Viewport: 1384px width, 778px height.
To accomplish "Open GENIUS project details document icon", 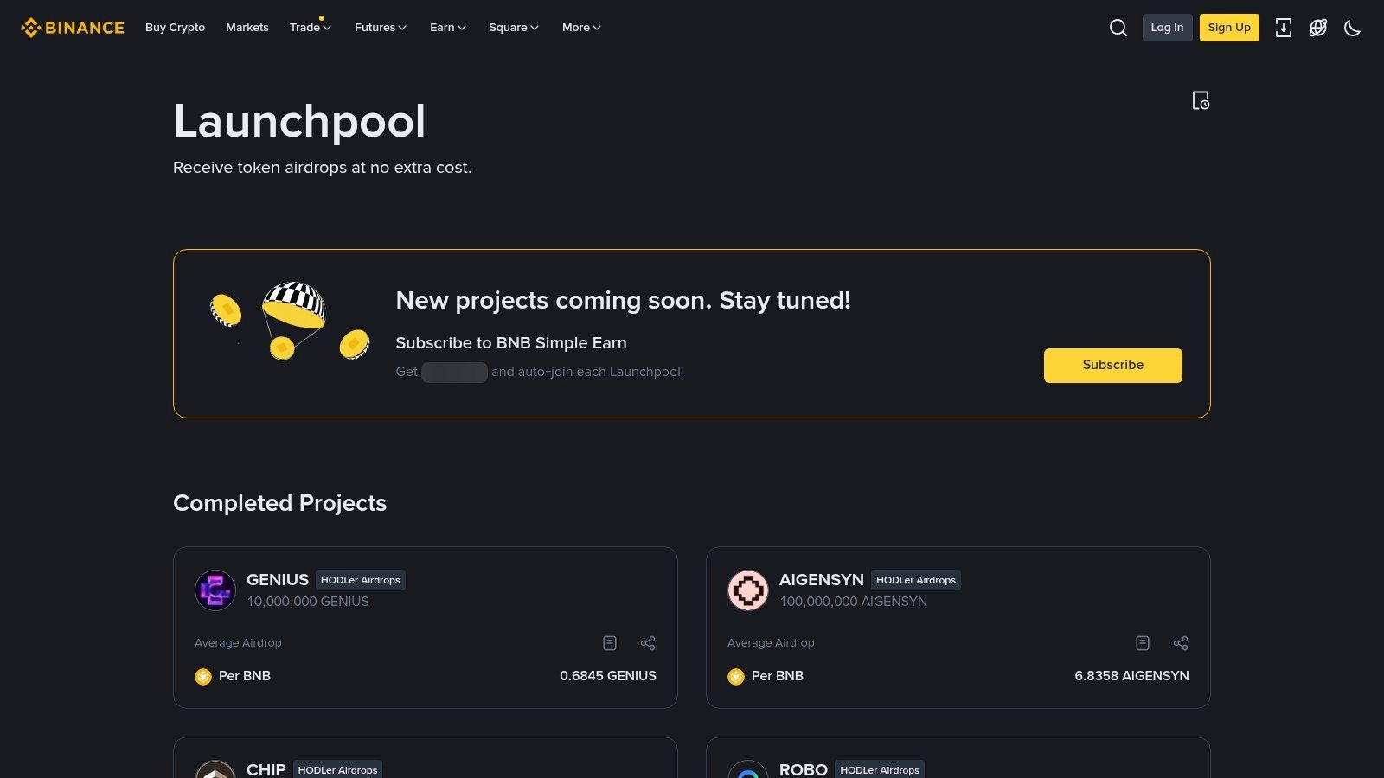I will click(610, 643).
